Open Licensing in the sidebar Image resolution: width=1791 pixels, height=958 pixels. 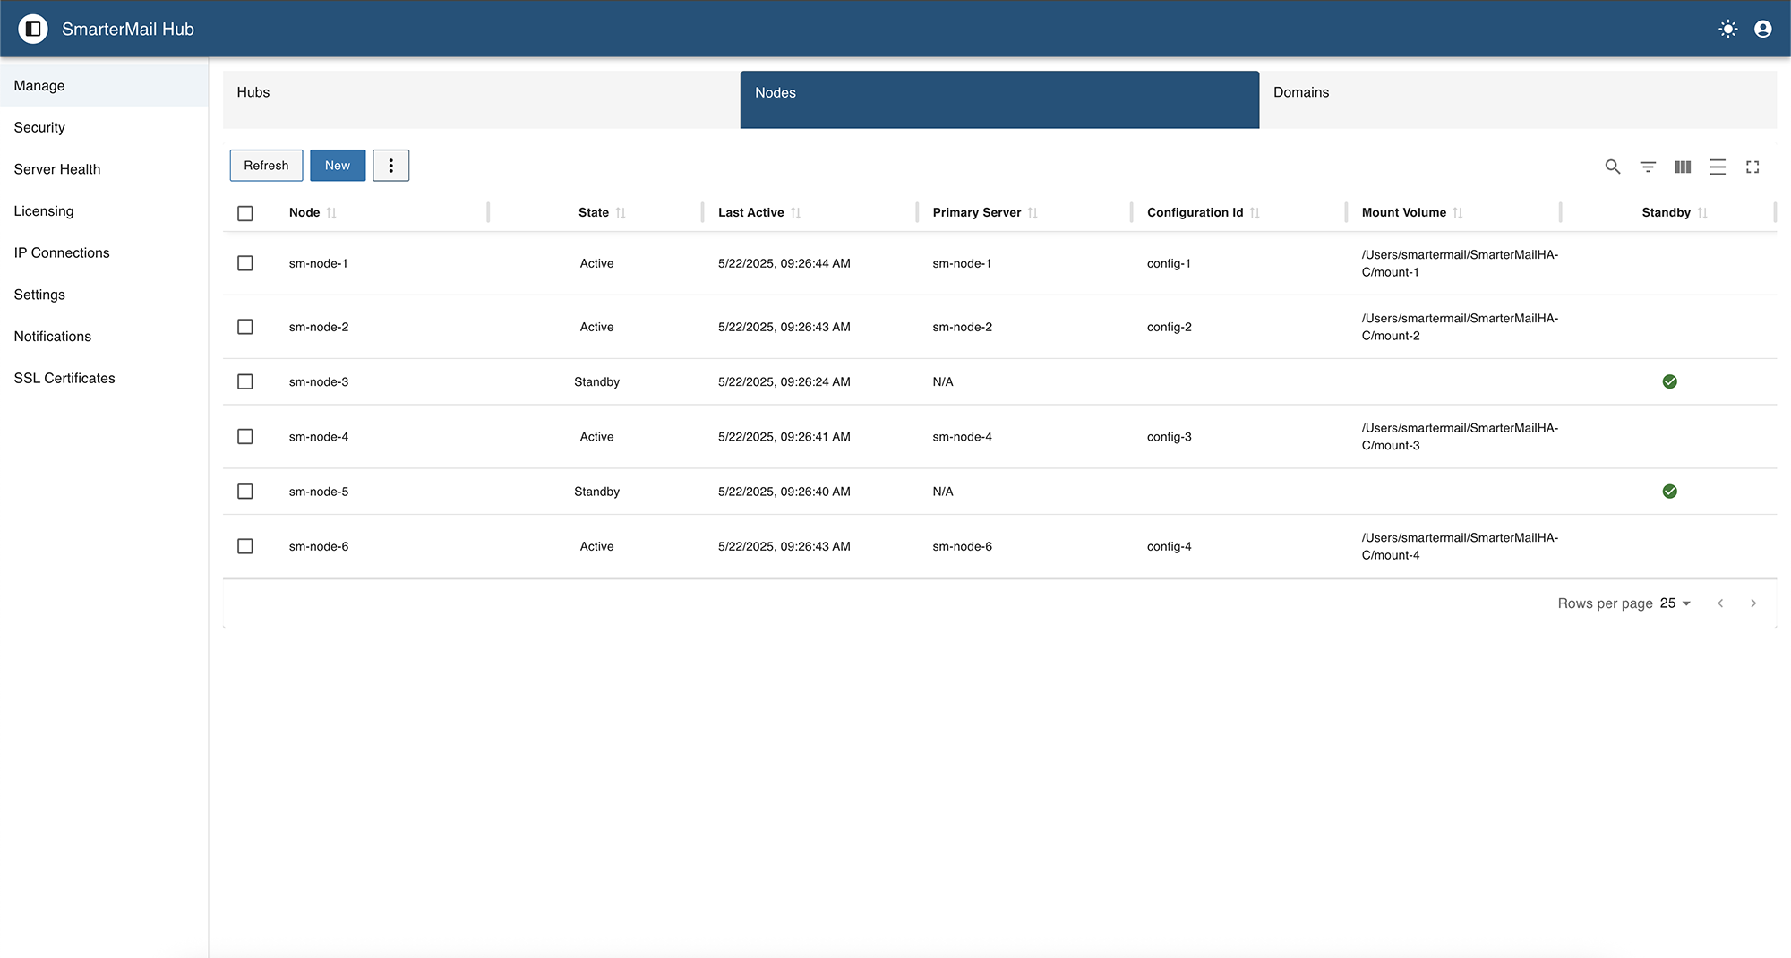(x=104, y=211)
